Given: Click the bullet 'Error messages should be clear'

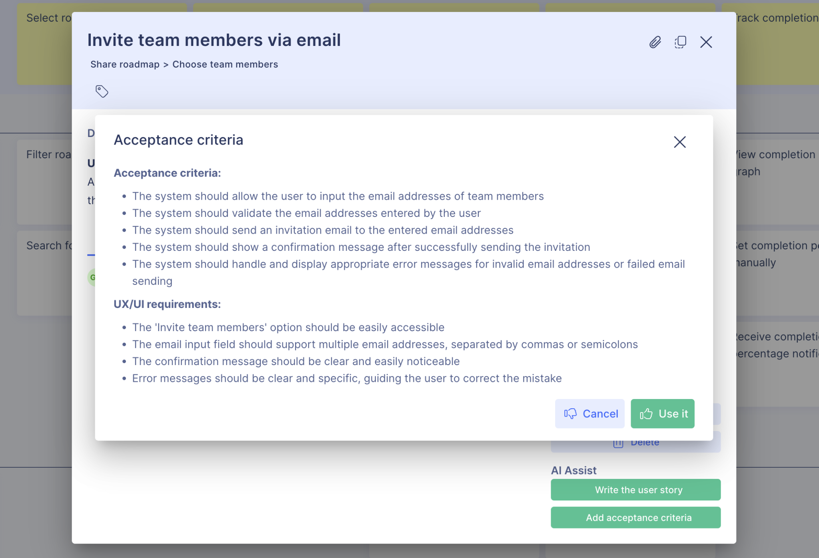Looking at the screenshot, I should pos(347,378).
